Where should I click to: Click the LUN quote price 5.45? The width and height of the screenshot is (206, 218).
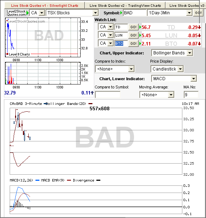pos(146,35)
